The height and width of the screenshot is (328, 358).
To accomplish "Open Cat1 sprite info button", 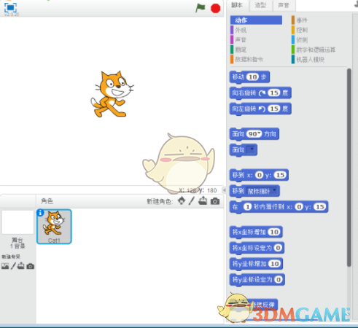I will pos(40,213).
